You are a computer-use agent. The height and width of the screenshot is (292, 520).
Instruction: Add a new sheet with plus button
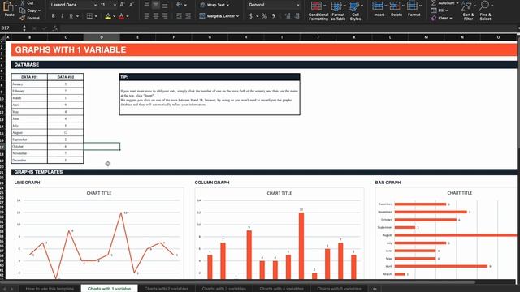pyautogui.click(x=375, y=289)
